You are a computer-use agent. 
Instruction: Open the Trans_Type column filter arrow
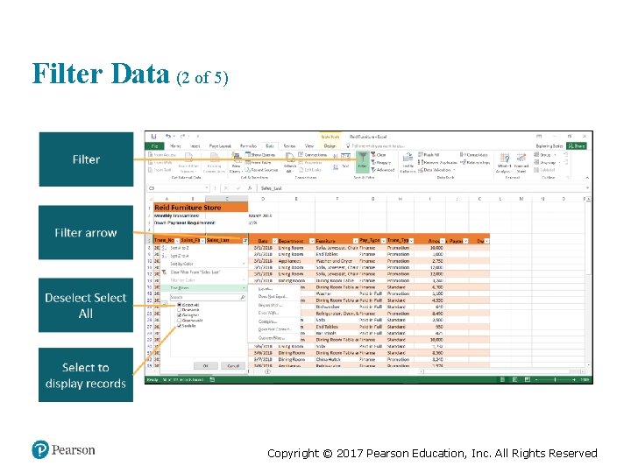411,241
